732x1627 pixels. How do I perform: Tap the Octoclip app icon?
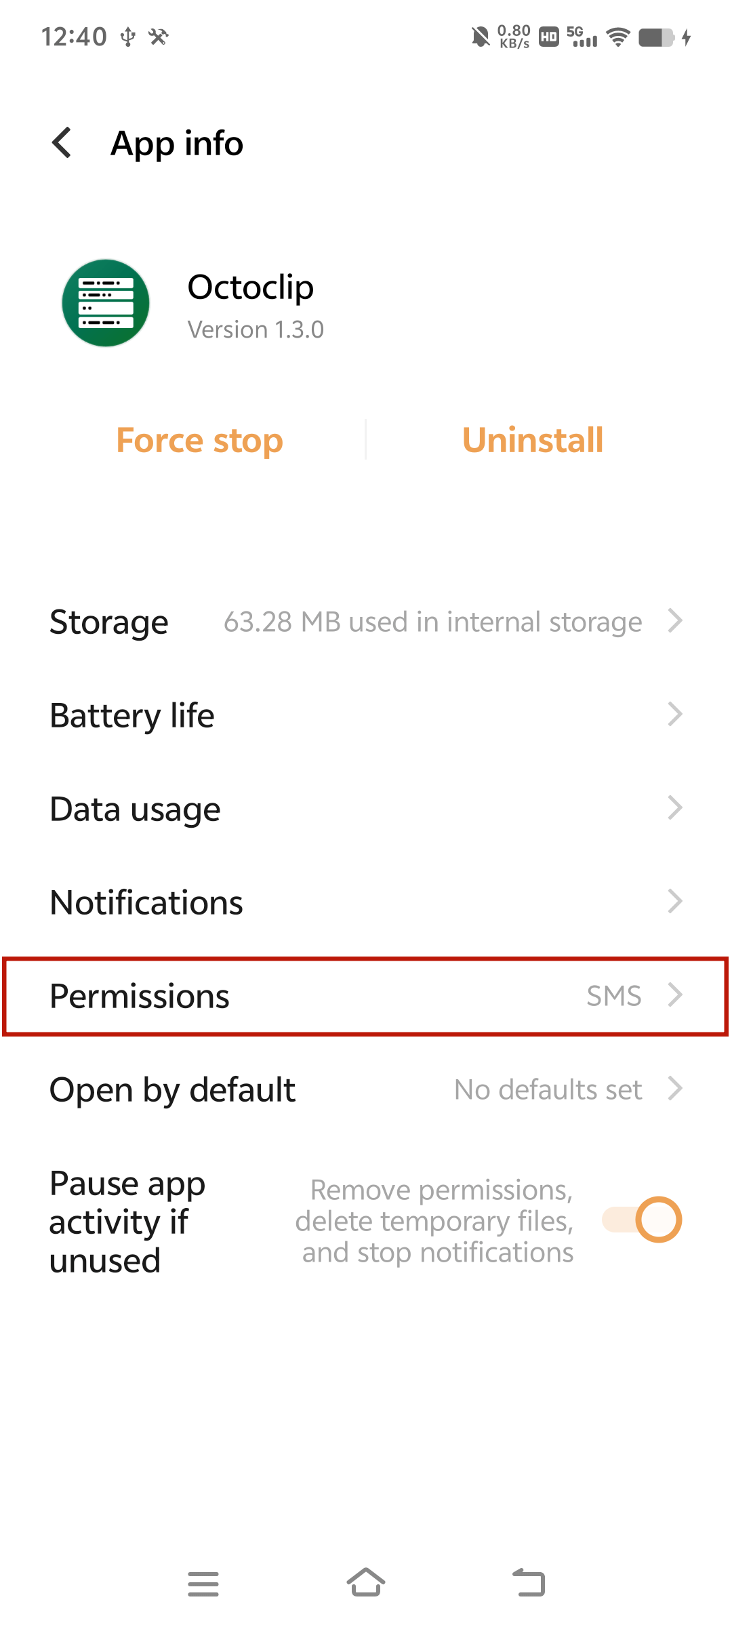coord(106,303)
